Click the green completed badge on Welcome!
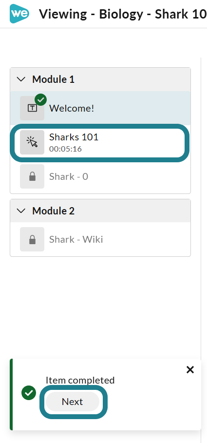Screen dimensions: 207x443 (x=40, y=100)
